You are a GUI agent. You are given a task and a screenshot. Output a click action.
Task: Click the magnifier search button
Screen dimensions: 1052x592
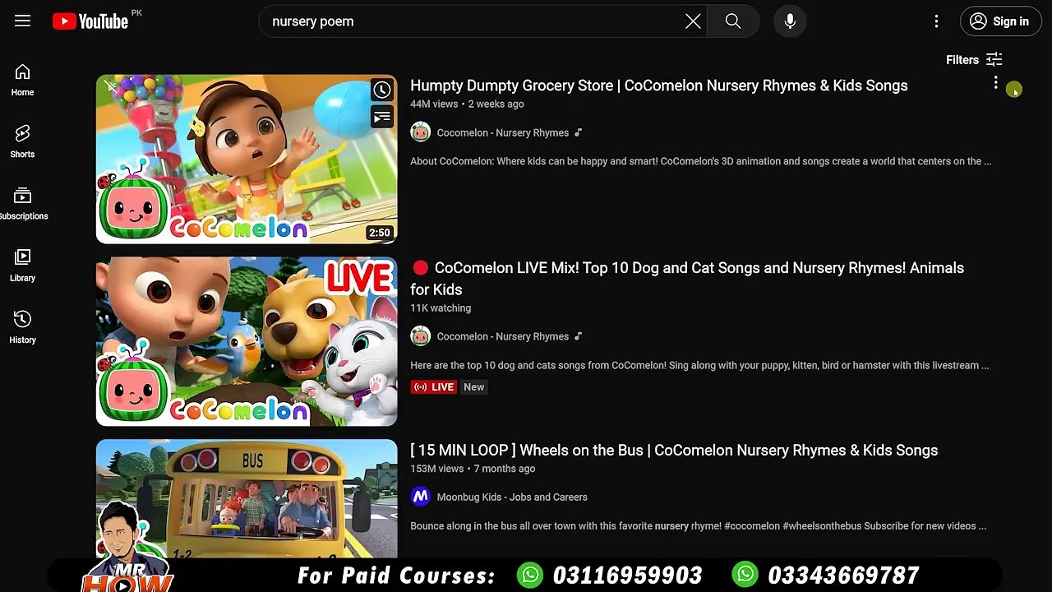coord(733,21)
